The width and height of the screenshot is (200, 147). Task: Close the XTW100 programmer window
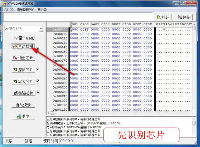[191, 3]
